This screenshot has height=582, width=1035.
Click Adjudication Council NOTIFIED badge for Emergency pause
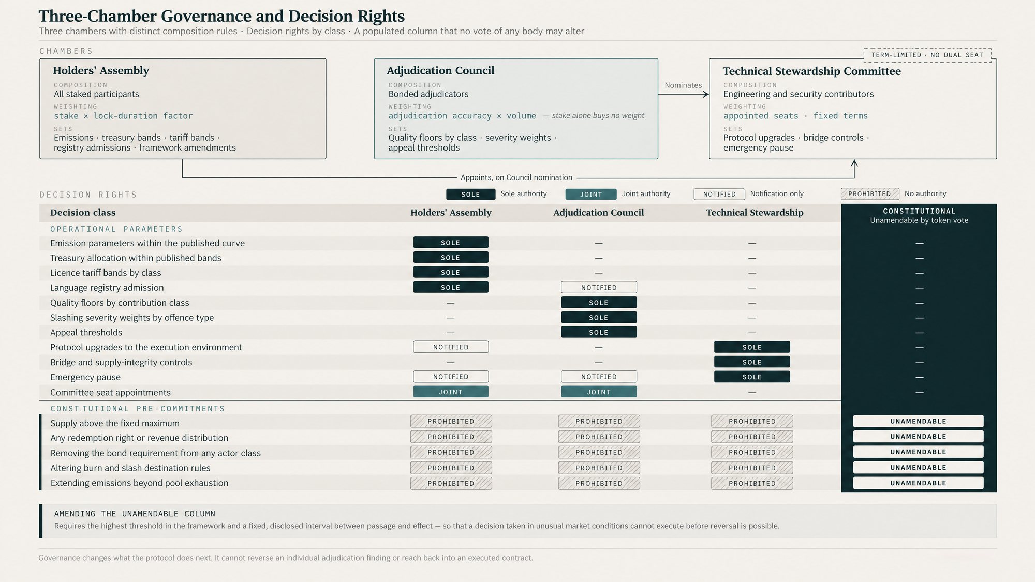tap(599, 377)
